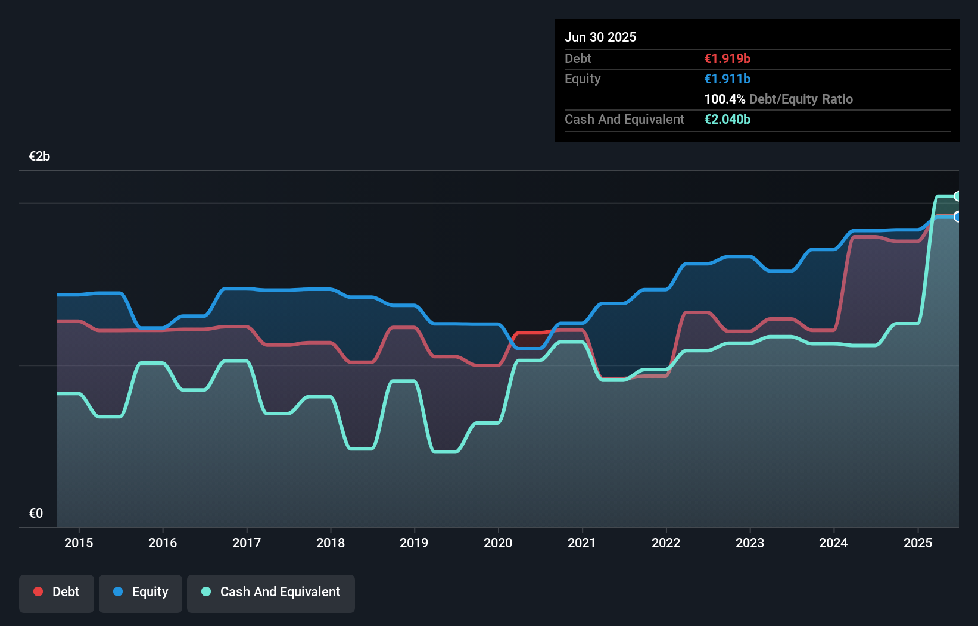978x626 pixels.
Task: Click the red Debt legend dot
Action: [x=38, y=591]
